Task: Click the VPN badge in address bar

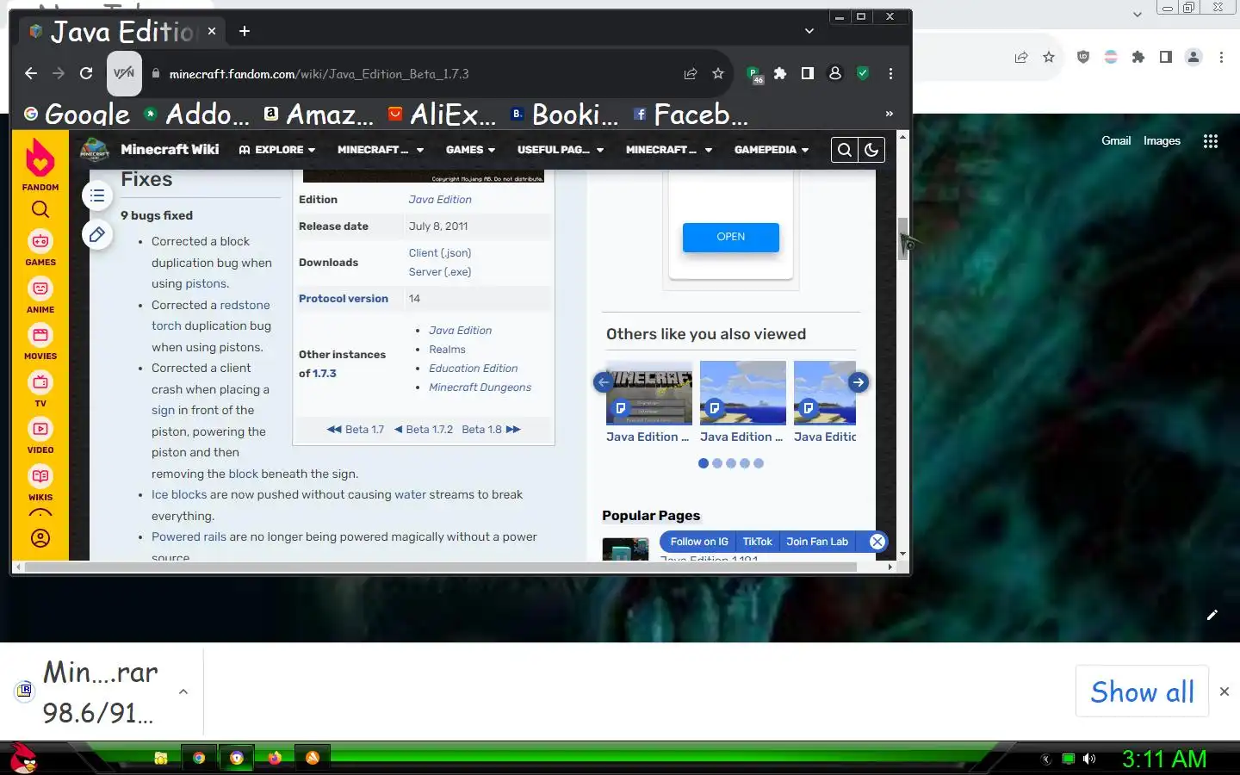Action: pos(124,74)
